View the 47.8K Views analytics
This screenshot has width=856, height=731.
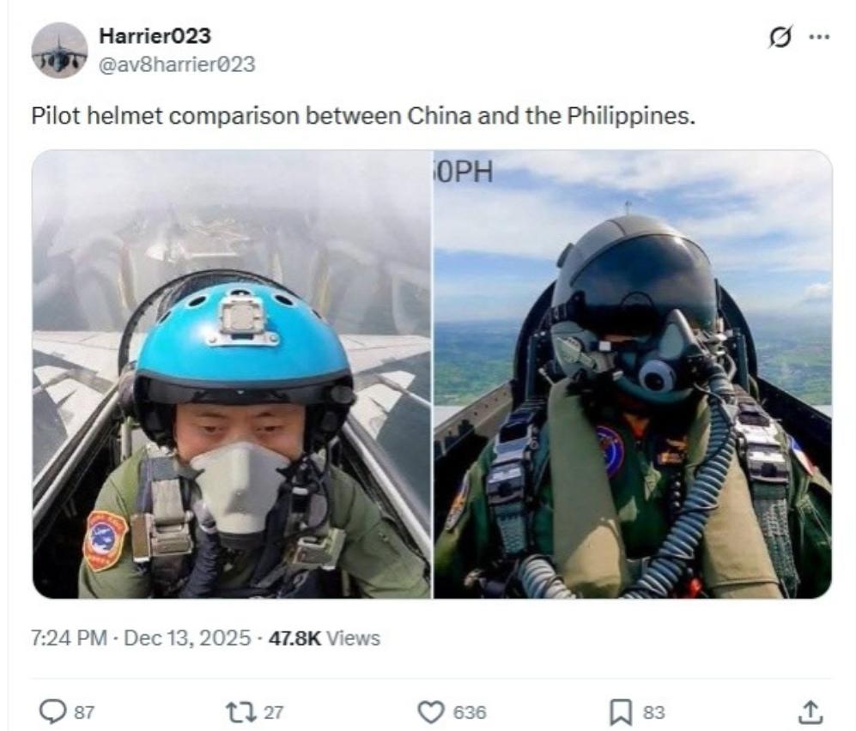click(x=325, y=637)
